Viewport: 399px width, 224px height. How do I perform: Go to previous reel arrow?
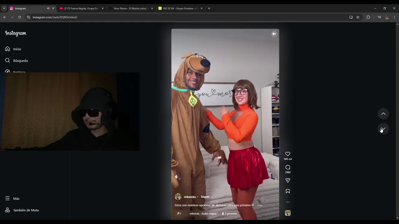click(x=383, y=114)
